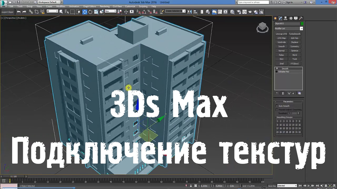Screen dimensions: 337x189
Task: Open the Utilities hammer panel tab
Action: (x=301, y=18)
